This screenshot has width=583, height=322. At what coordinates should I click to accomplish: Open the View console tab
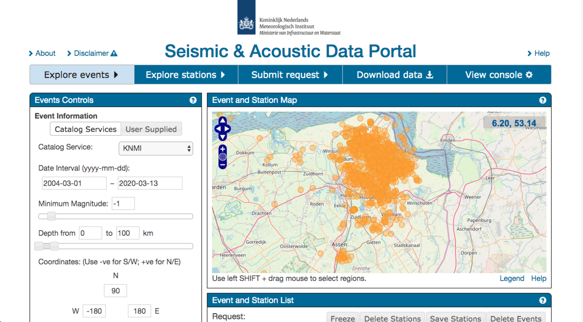pos(499,75)
